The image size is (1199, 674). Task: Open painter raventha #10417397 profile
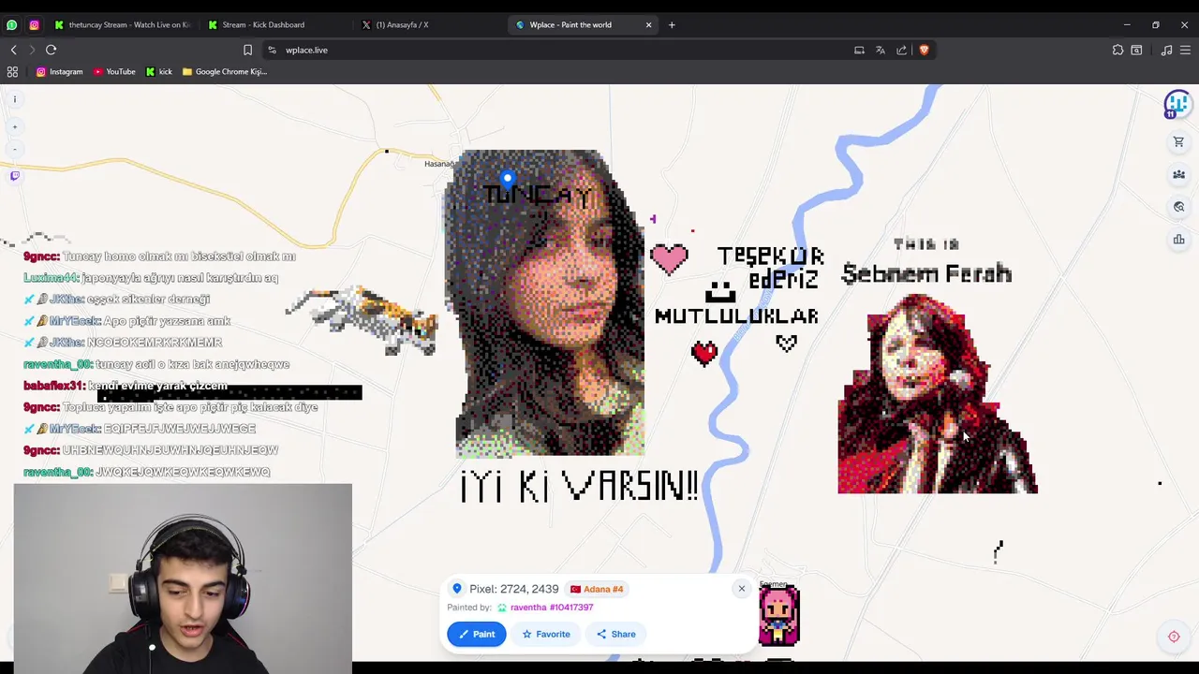point(545,608)
